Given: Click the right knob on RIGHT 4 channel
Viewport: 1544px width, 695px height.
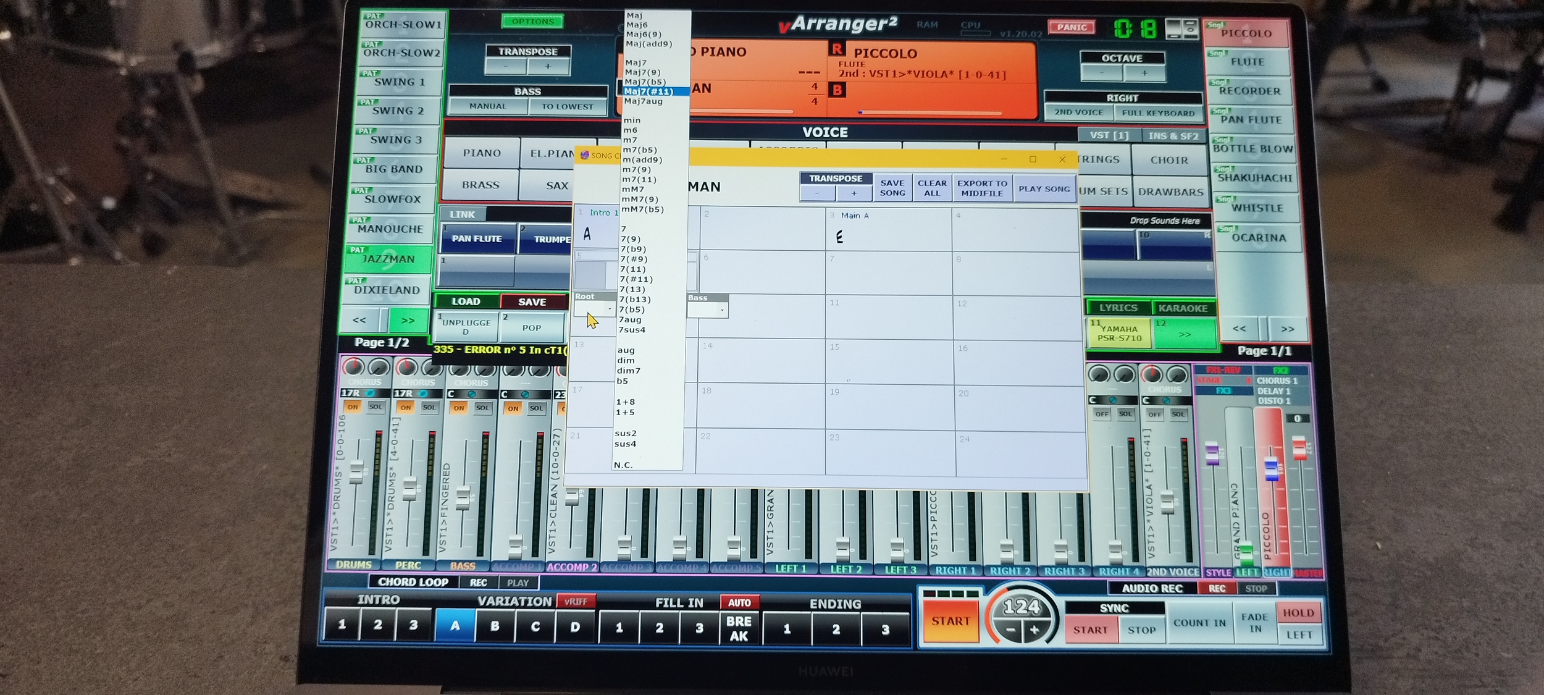Looking at the screenshot, I should (x=1124, y=374).
